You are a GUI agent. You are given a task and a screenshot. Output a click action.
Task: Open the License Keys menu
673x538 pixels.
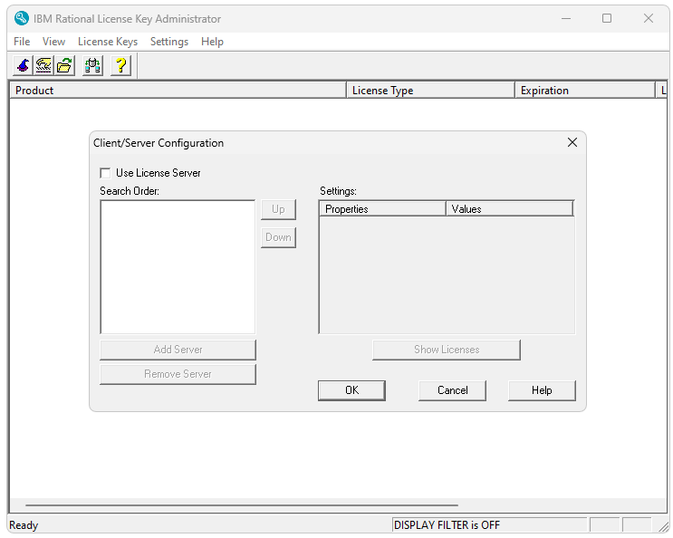pyautogui.click(x=108, y=42)
